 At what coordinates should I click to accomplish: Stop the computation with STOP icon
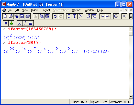116,16
